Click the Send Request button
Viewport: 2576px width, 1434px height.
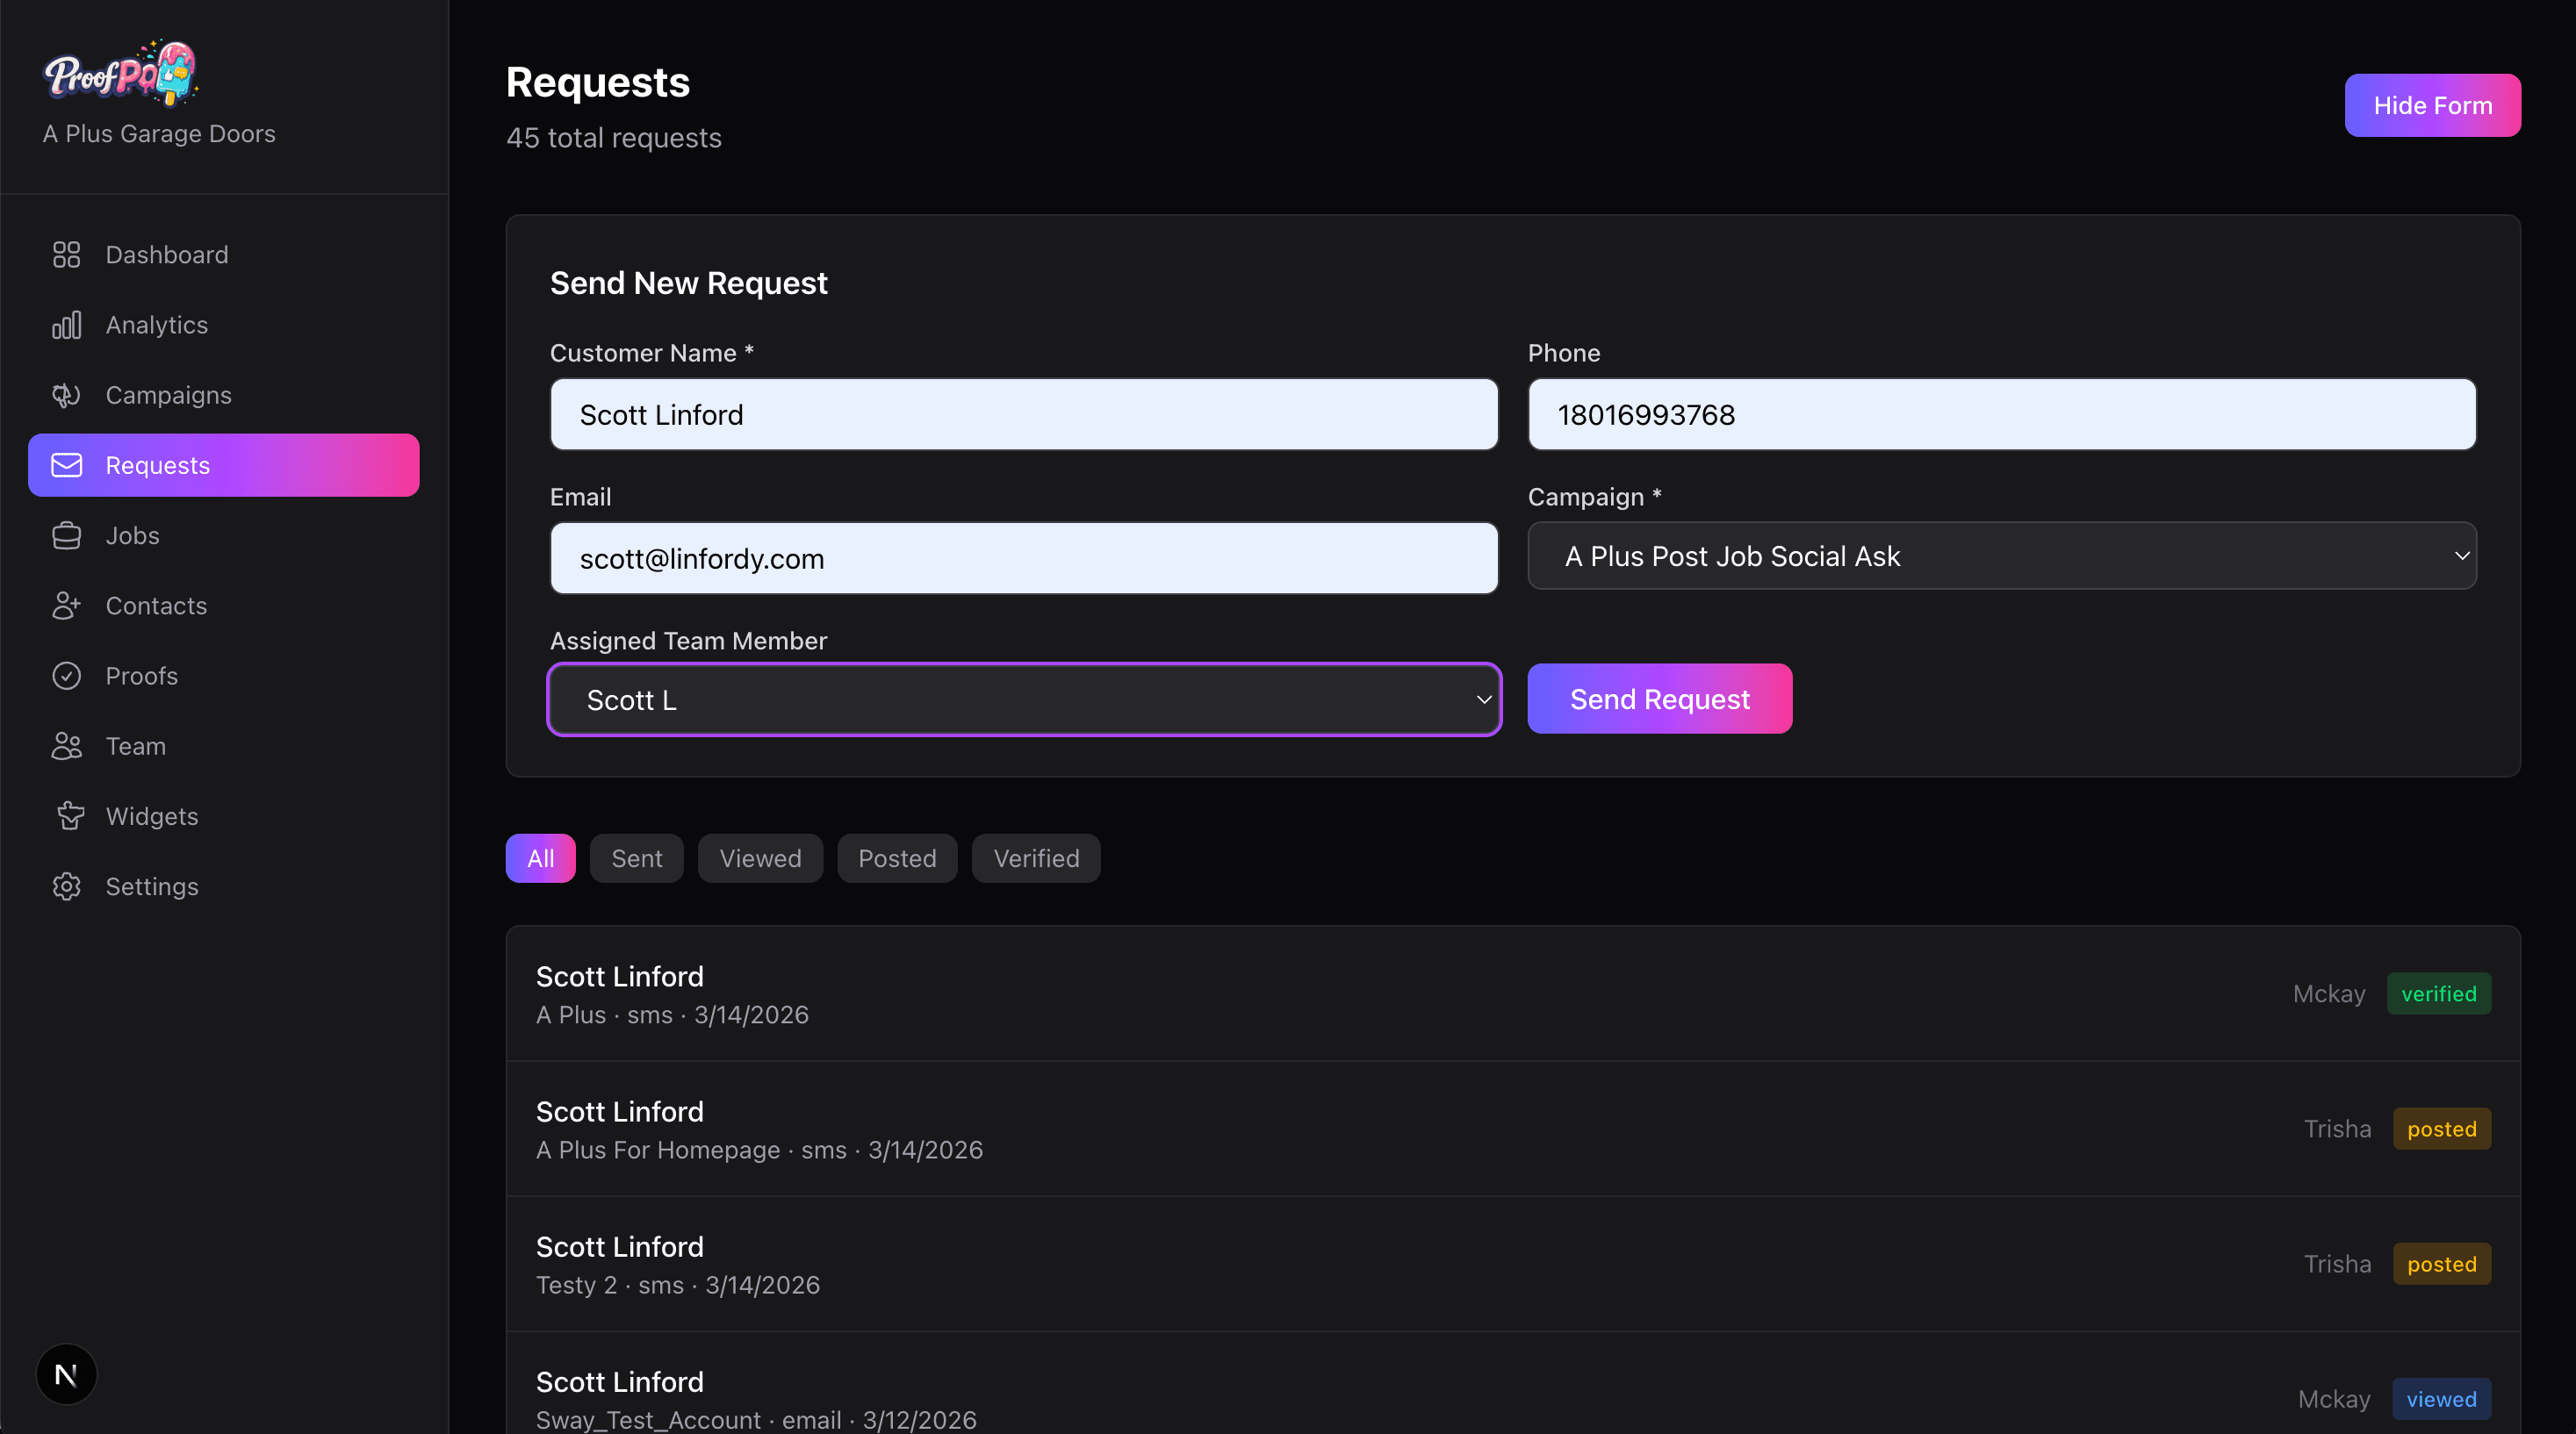[1659, 699]
